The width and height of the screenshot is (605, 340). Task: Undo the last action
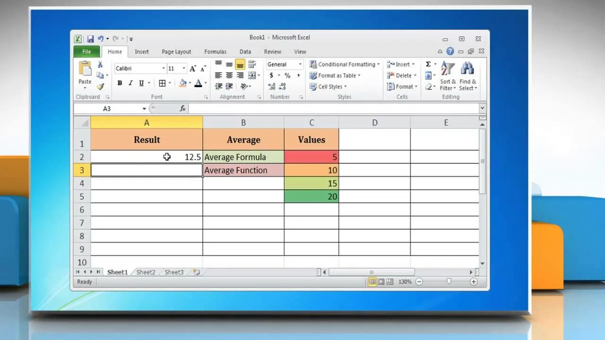100,39
